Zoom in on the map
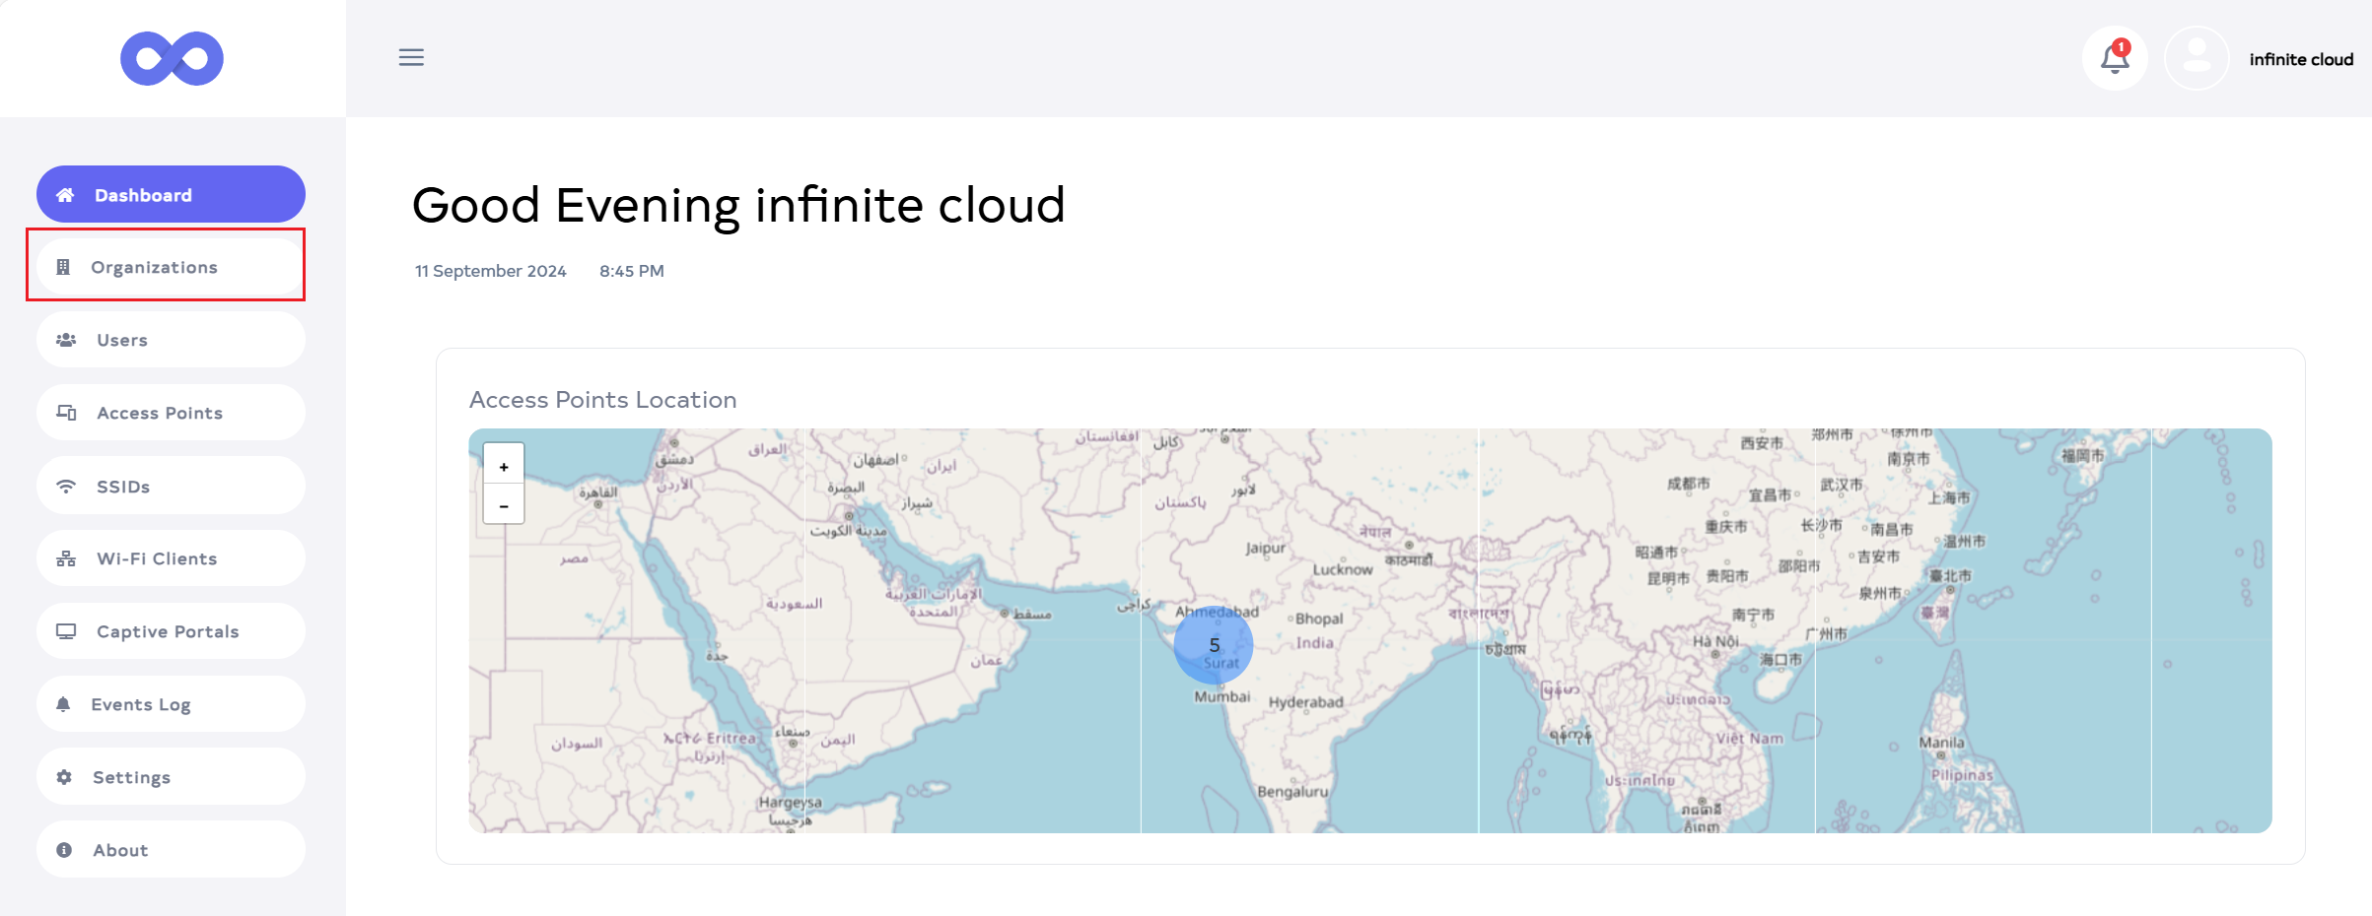Screen dimensions: 2372x916 tap(504, 467)
